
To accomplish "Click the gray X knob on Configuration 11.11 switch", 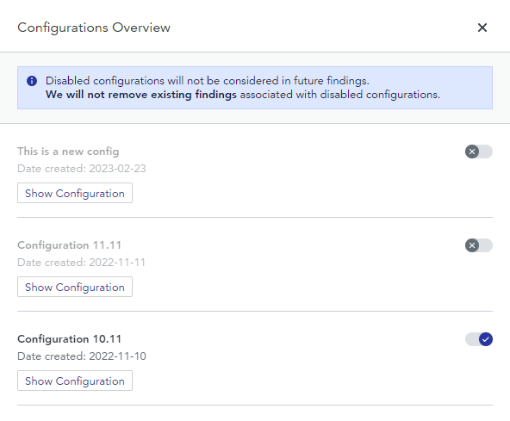I will coord(472,245).
